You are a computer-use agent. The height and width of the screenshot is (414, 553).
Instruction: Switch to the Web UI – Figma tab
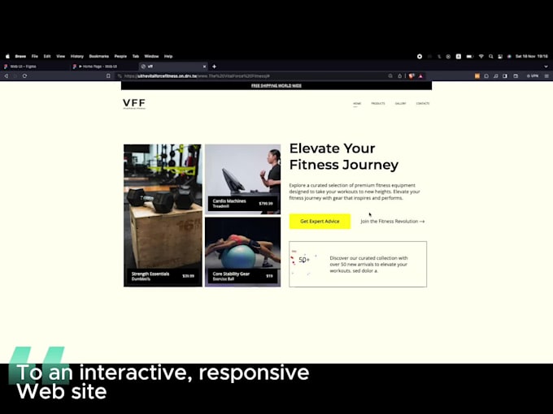pos(24,67)
